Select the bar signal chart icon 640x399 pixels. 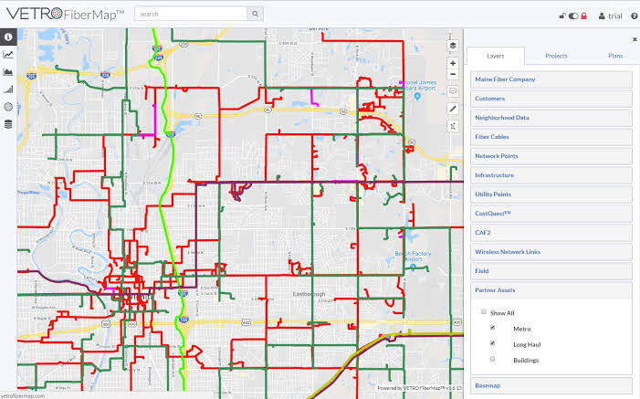click(x=8, y=89)
